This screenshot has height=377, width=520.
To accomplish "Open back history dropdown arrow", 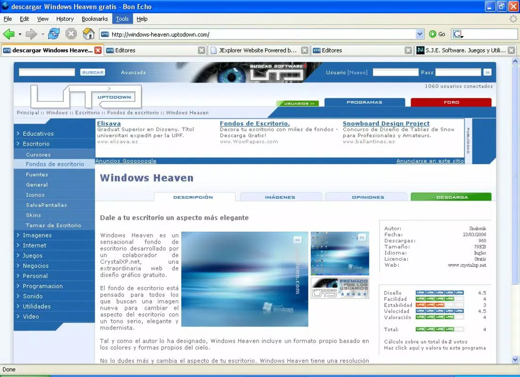I will coord(20,34).
